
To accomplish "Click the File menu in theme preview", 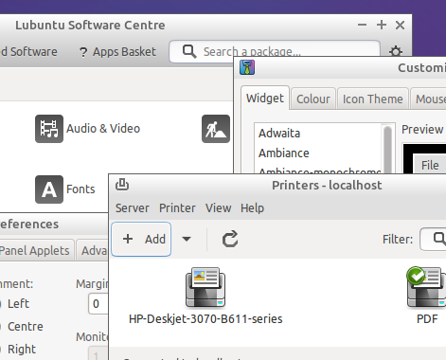I will tap(430, 165).
